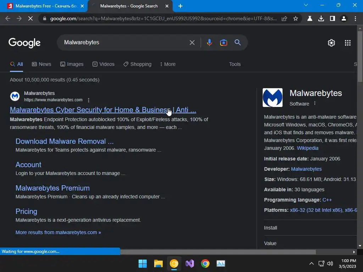
Task: Click the browser forward arrow
Action: 19,18
